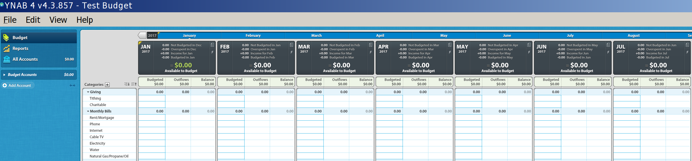Select the Tithing category row

(110, 98)
